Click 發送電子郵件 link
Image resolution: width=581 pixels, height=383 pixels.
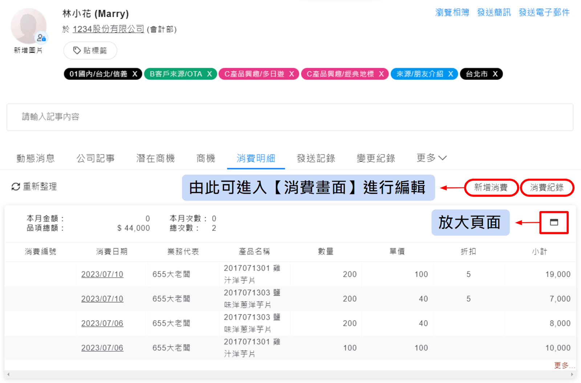[x=544, y=12]
